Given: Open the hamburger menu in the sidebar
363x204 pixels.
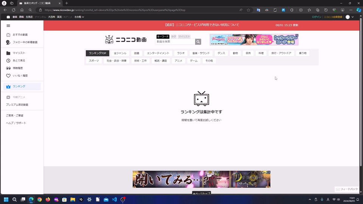Looking at the screenshot, I should pos(8,26).
